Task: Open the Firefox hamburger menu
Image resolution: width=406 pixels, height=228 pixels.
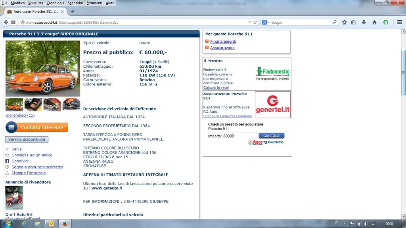Action: point(400,23)
